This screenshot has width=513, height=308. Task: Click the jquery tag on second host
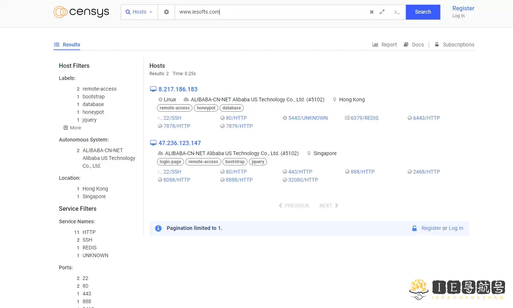point(258,162)
